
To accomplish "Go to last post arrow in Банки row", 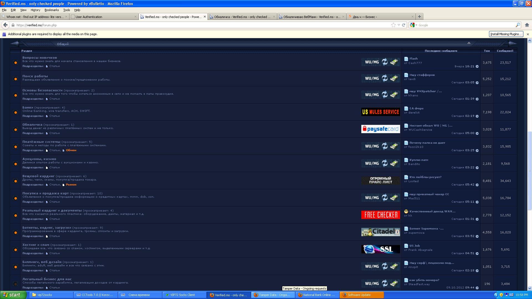I will point(477,116).
